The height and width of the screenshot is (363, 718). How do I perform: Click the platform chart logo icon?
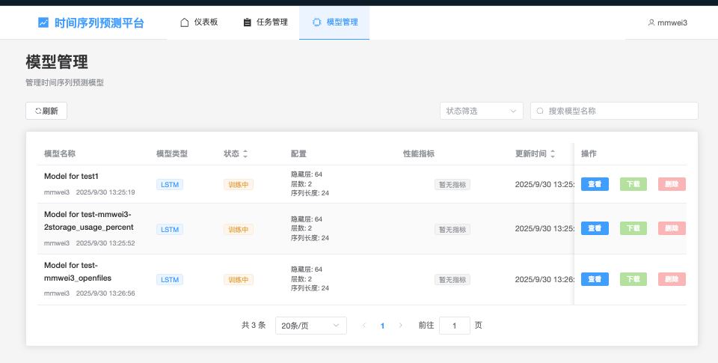(43, 22)
